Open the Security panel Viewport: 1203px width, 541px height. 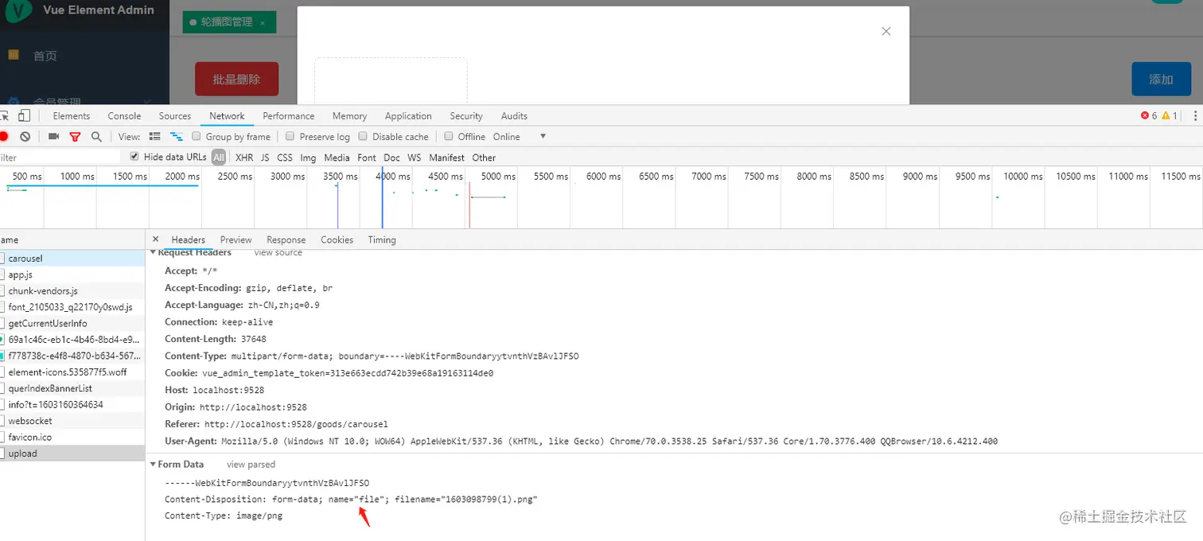coord(466,116)
